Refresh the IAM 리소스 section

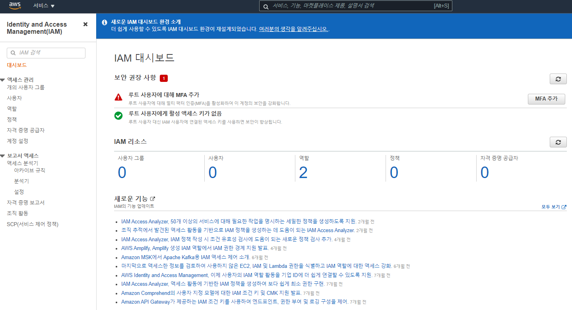(x=558, y=142)
